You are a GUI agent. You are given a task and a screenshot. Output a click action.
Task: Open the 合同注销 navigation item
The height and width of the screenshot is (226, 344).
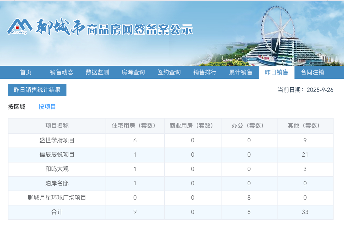pos(313,72)
